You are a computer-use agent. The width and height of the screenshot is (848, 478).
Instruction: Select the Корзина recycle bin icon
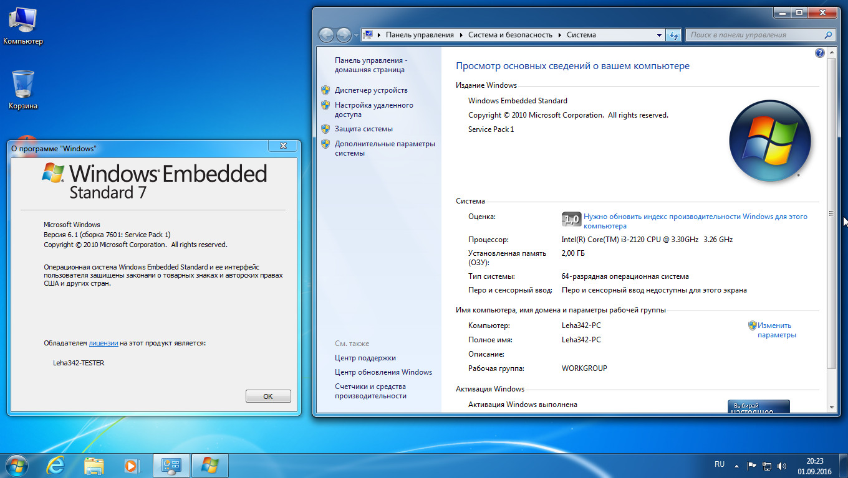coord(23,90)
